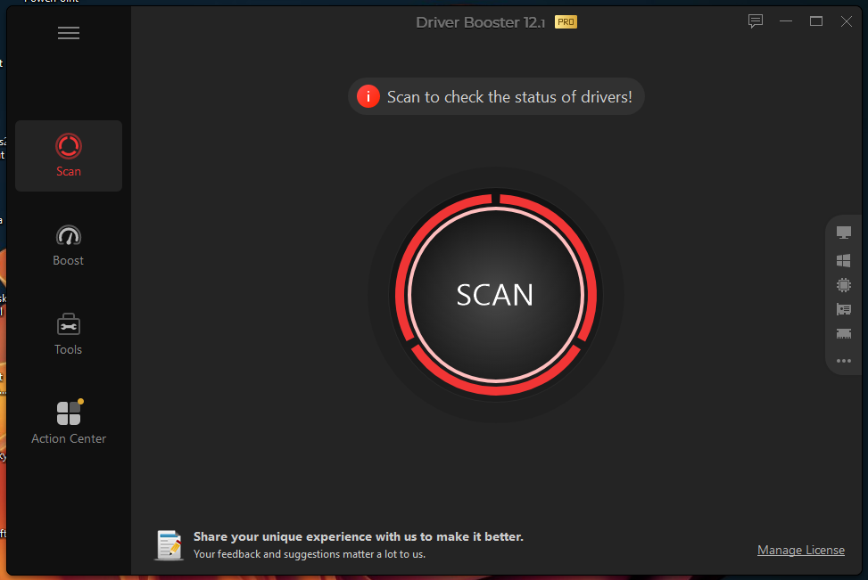Click the graphics card info icon
868x580 pixels.
coord(844,310)
